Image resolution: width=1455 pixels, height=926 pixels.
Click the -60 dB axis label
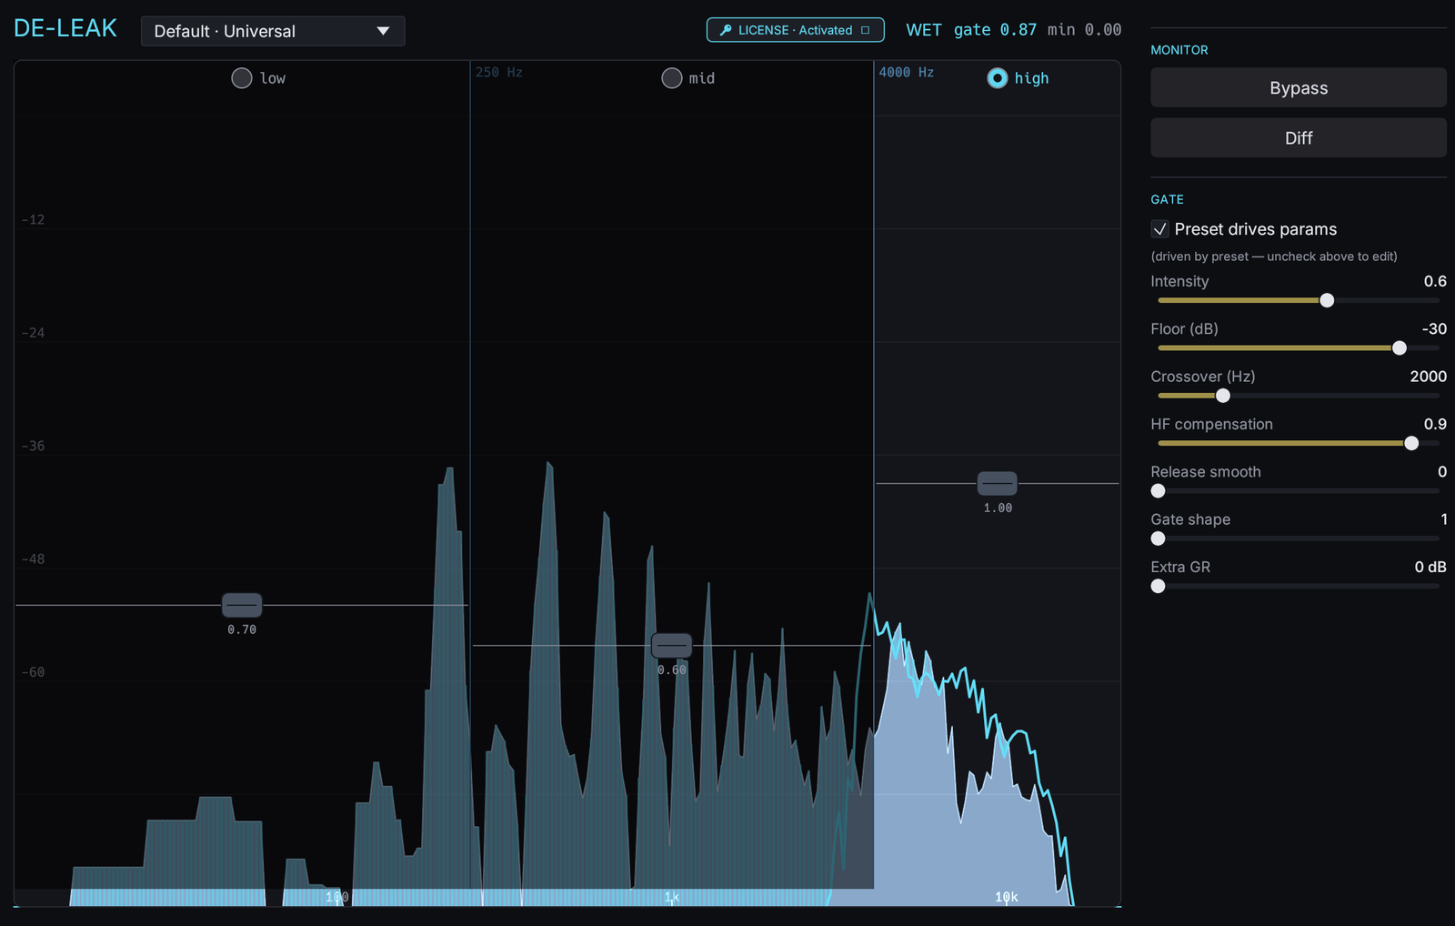pos(34,673)
